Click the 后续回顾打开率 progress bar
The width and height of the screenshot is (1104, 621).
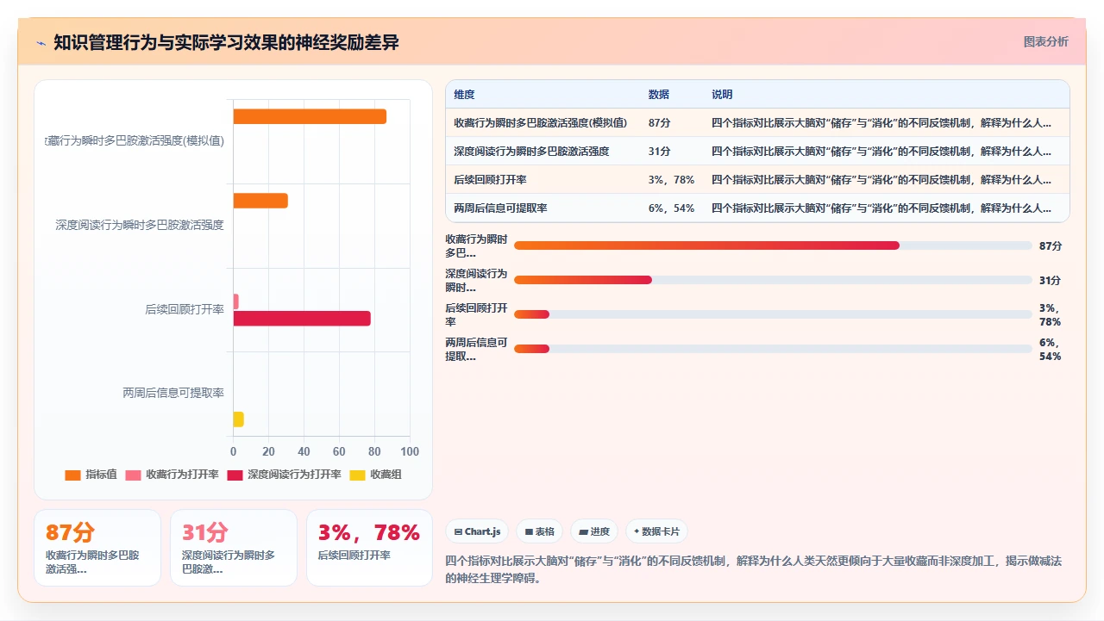773,314
